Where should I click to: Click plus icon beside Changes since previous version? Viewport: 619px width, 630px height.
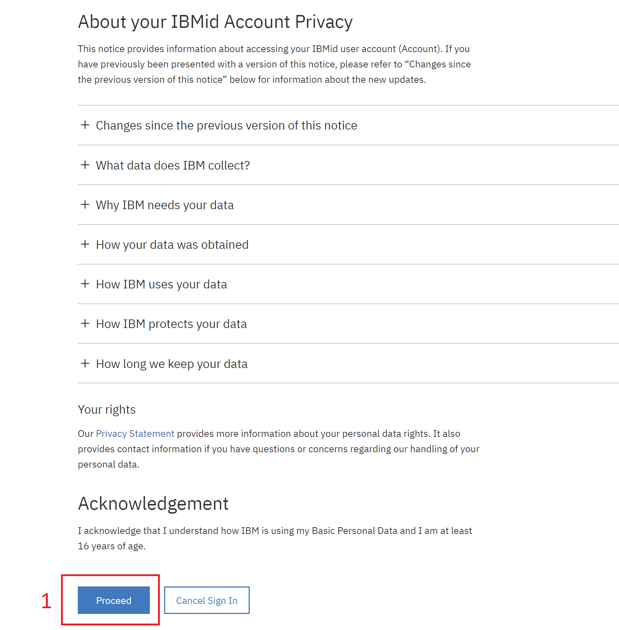point(85,125)
